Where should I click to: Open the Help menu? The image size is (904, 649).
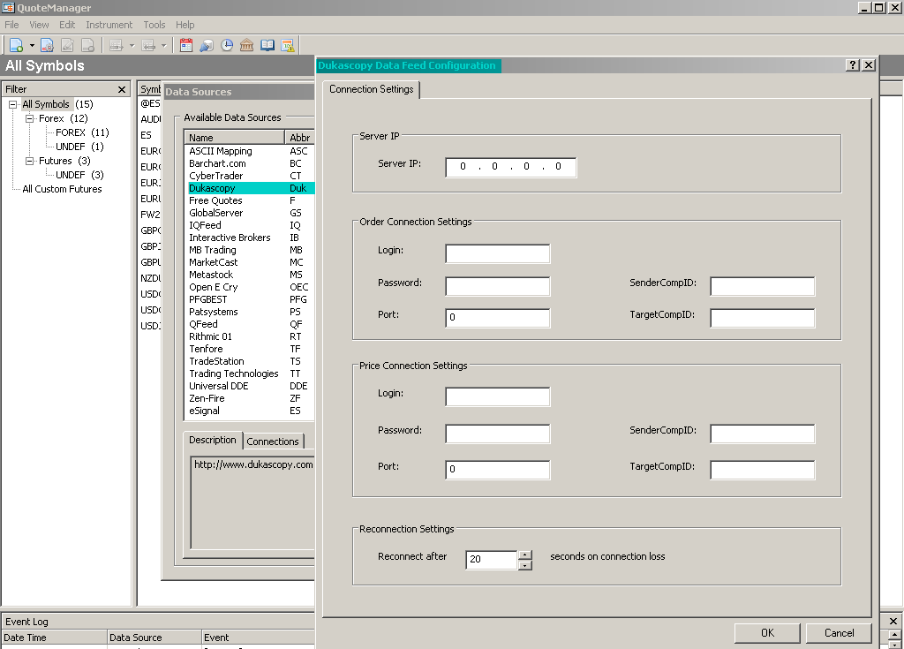pyautogui.click(x=185, y=25)
